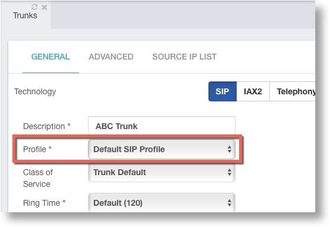Refresh the Trunks tab using the reload icon

pos(34,7)
